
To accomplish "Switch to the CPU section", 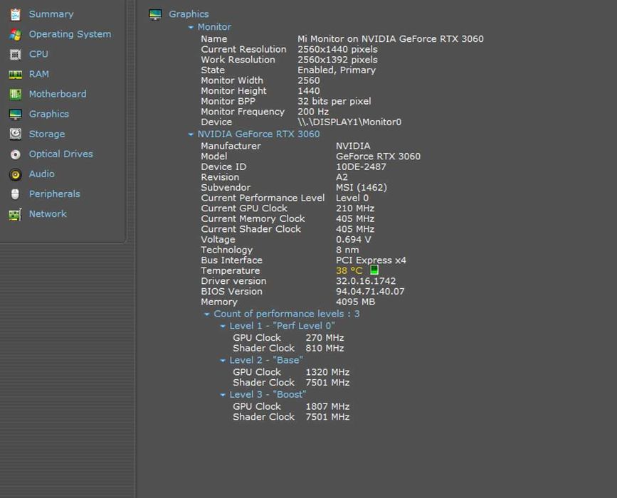I will (x=38, y=54).
